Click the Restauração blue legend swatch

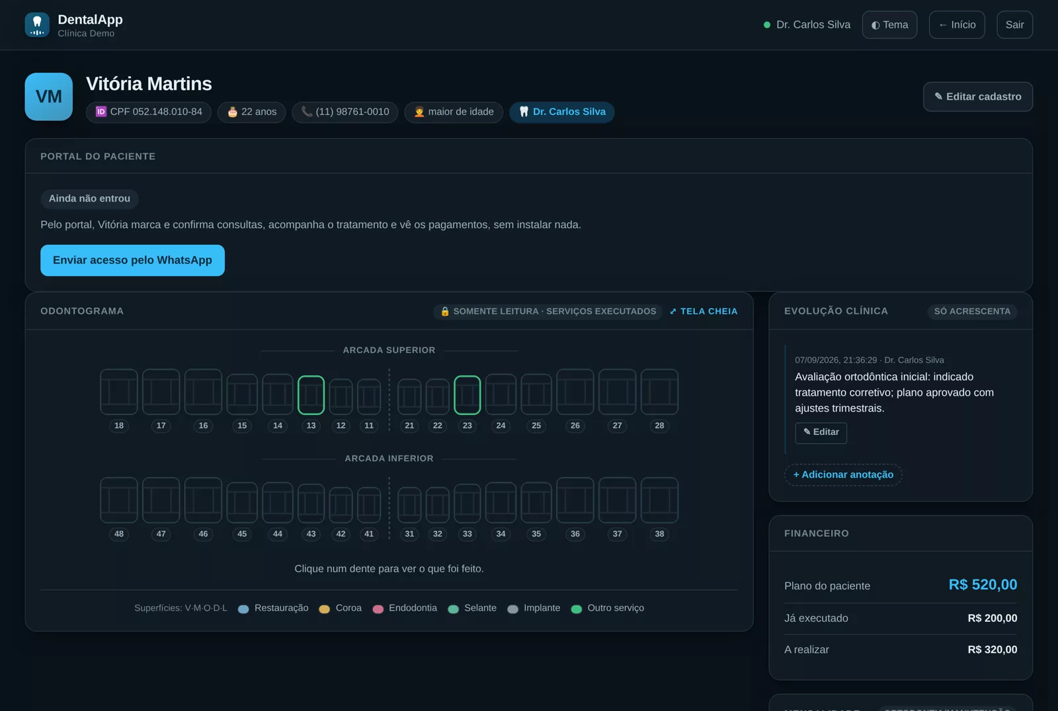coord(243,609)
